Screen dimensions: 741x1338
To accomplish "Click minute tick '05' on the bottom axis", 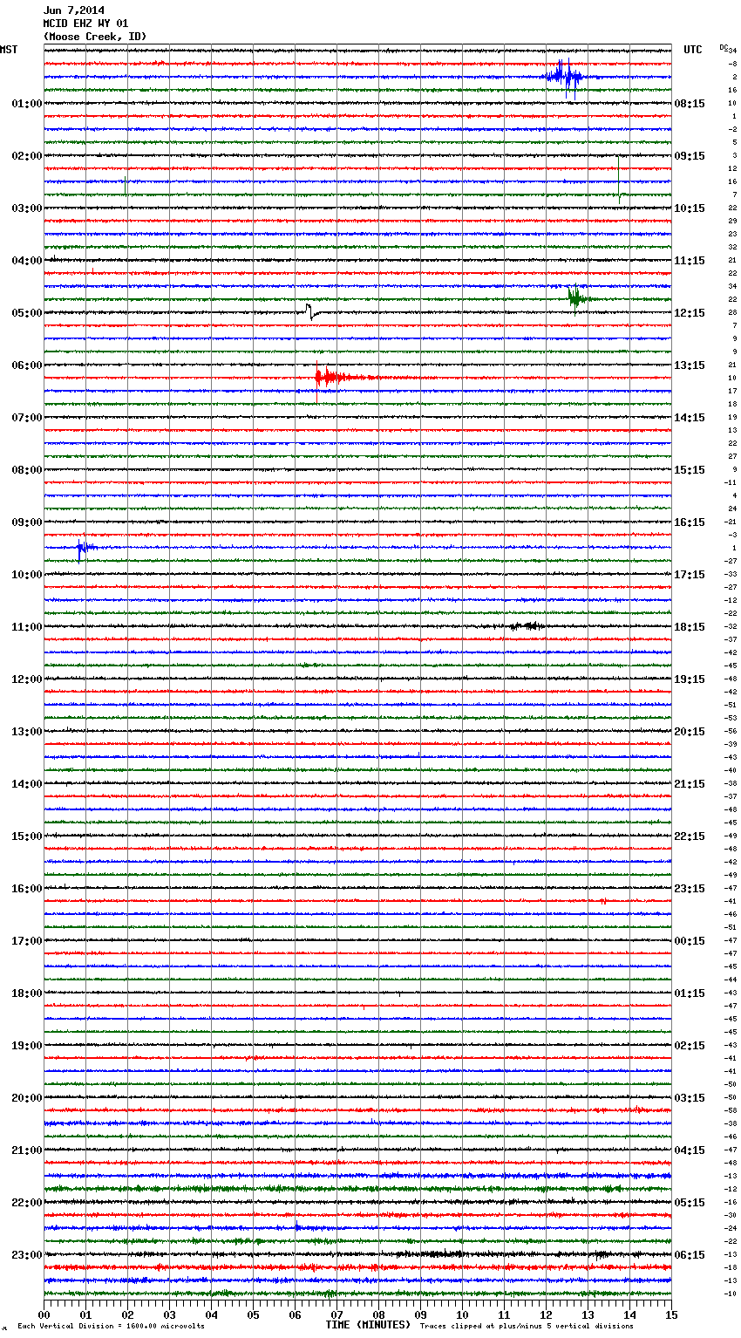I will [x=253, y=1314].
